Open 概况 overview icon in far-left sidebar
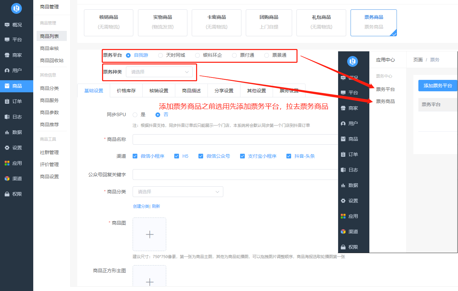Screen dimensions: 458x291 pyautogui.click(x=7, y=25)
